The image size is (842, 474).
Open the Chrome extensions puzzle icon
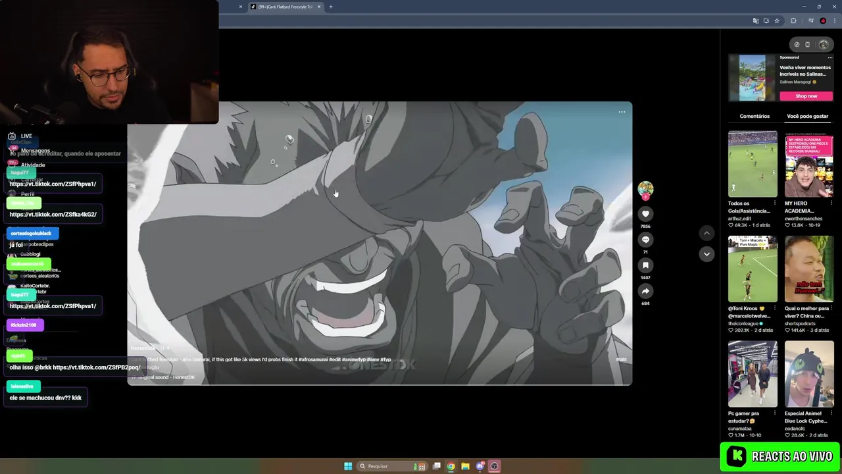tap(794, 21)
